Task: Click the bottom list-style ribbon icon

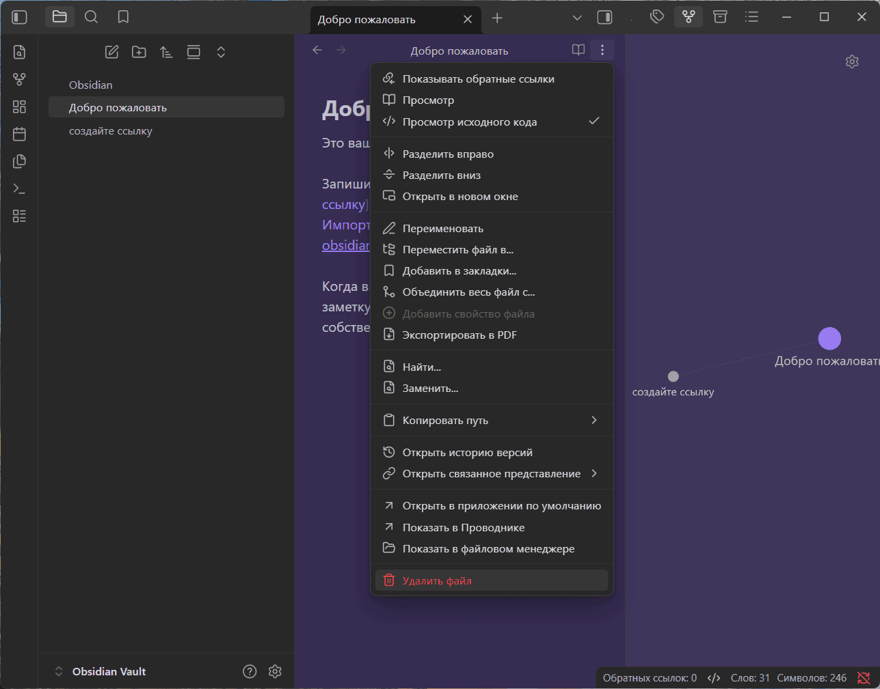Action: (19, 216)
